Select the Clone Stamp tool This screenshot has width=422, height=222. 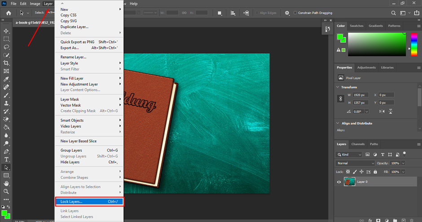6,103
